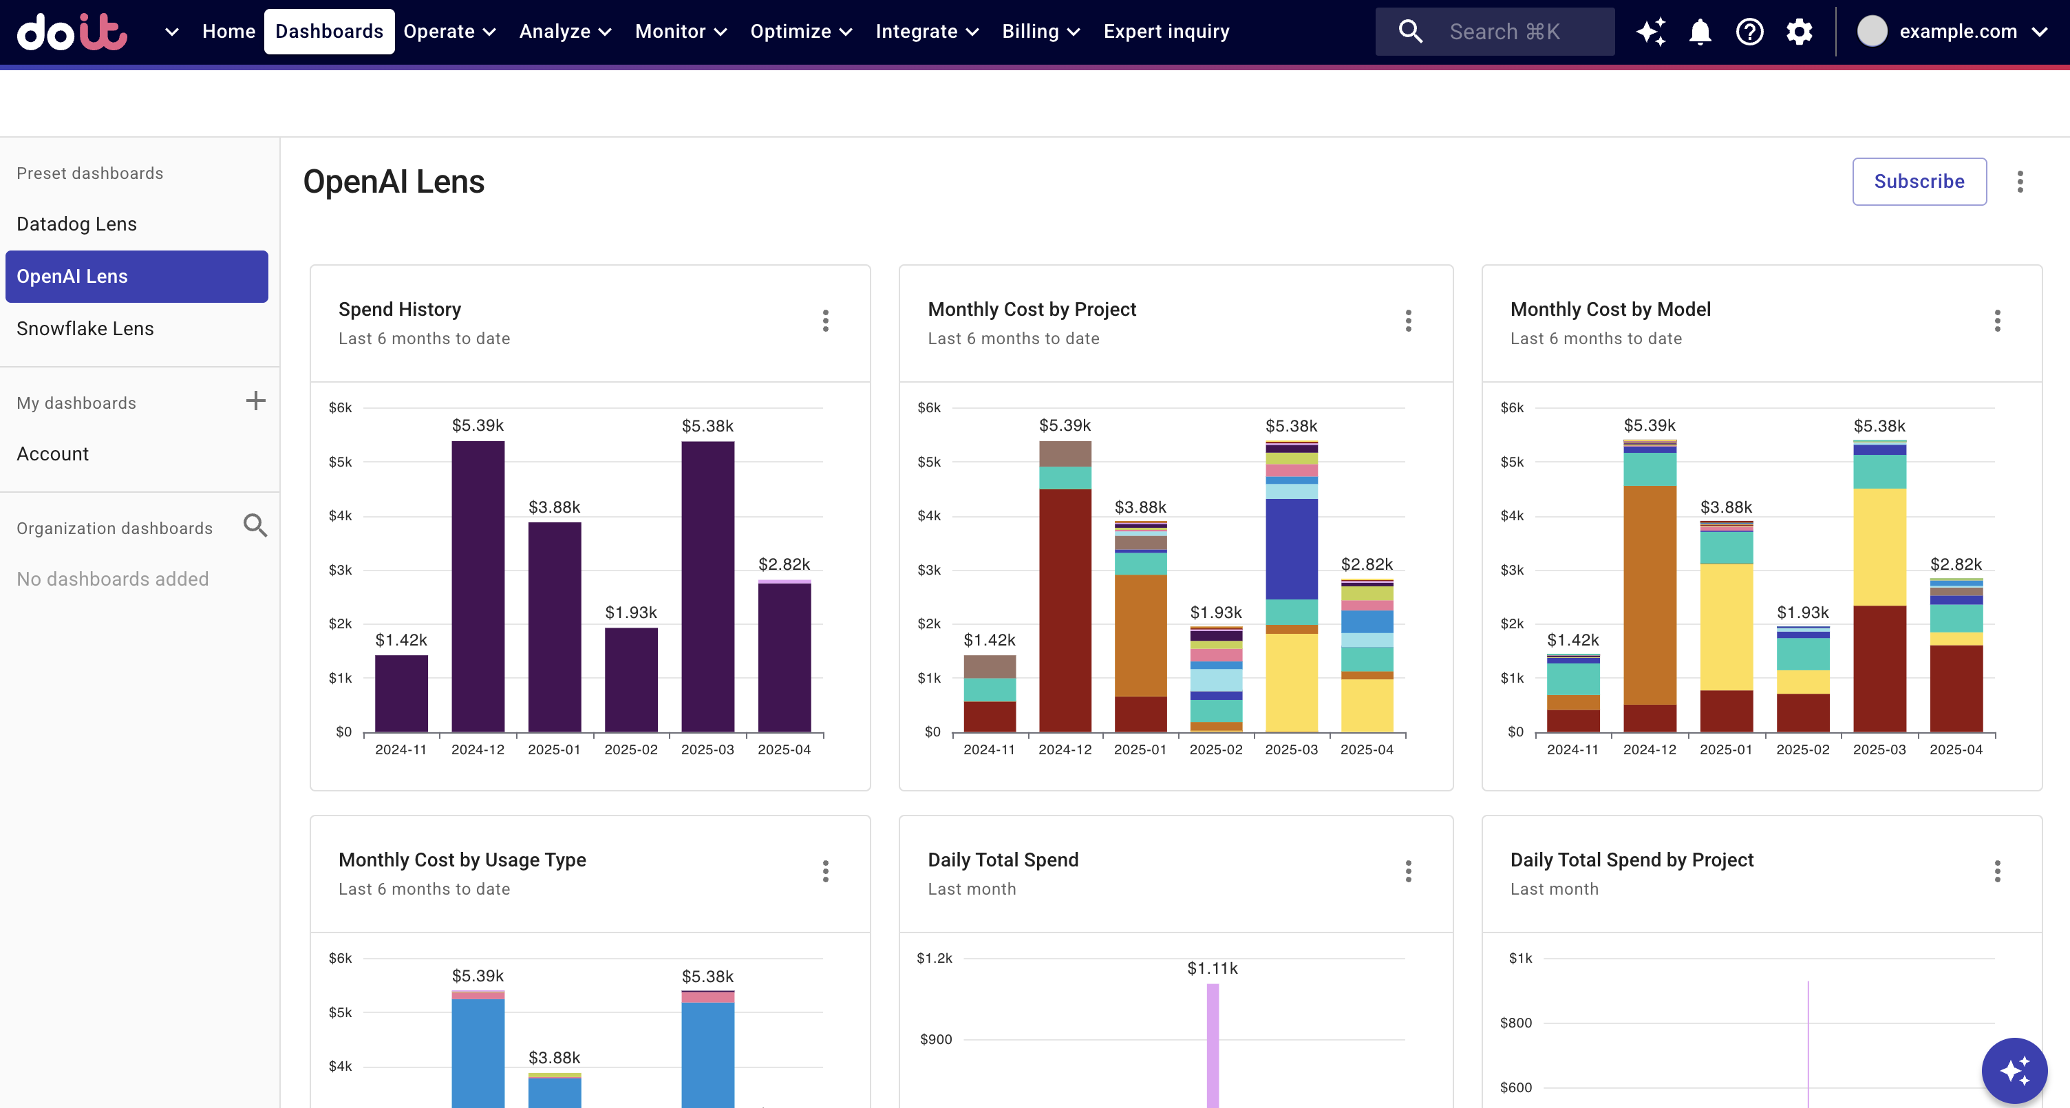Select the Dashboards nav tab

[330, 32]
